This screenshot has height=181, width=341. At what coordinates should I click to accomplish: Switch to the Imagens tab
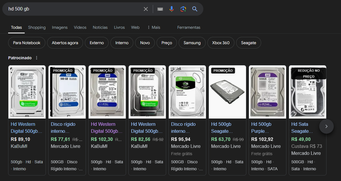(60, 27)
